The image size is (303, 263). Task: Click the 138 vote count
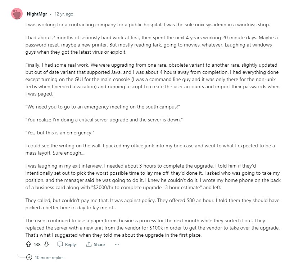click(x=37, y=245)
